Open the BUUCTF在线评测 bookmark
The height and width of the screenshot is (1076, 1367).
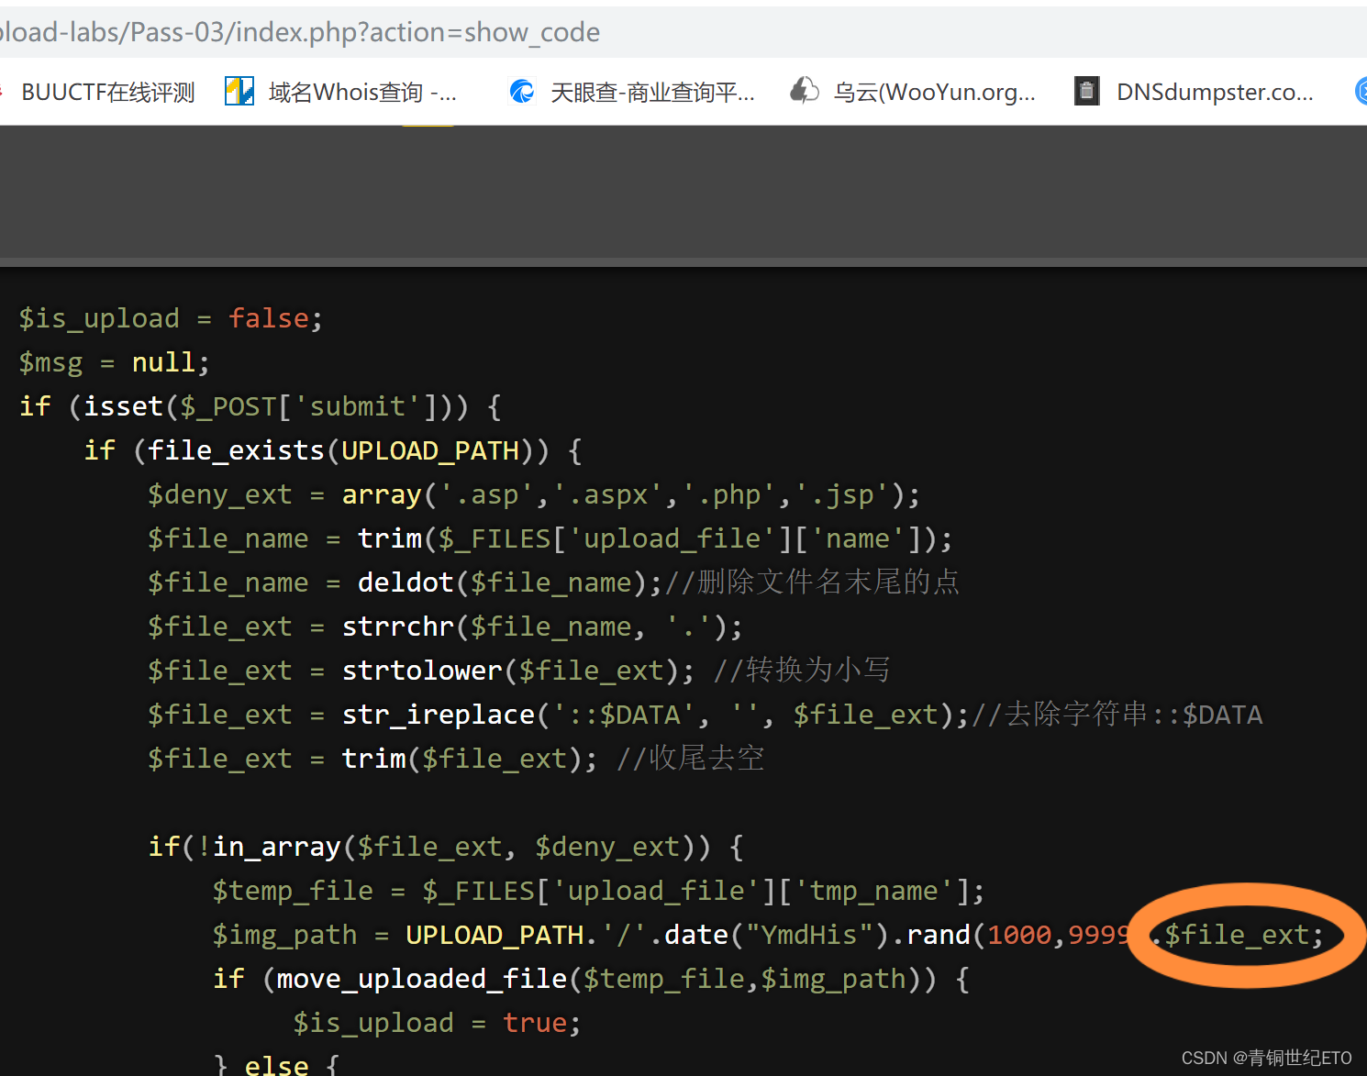(107, 92)
